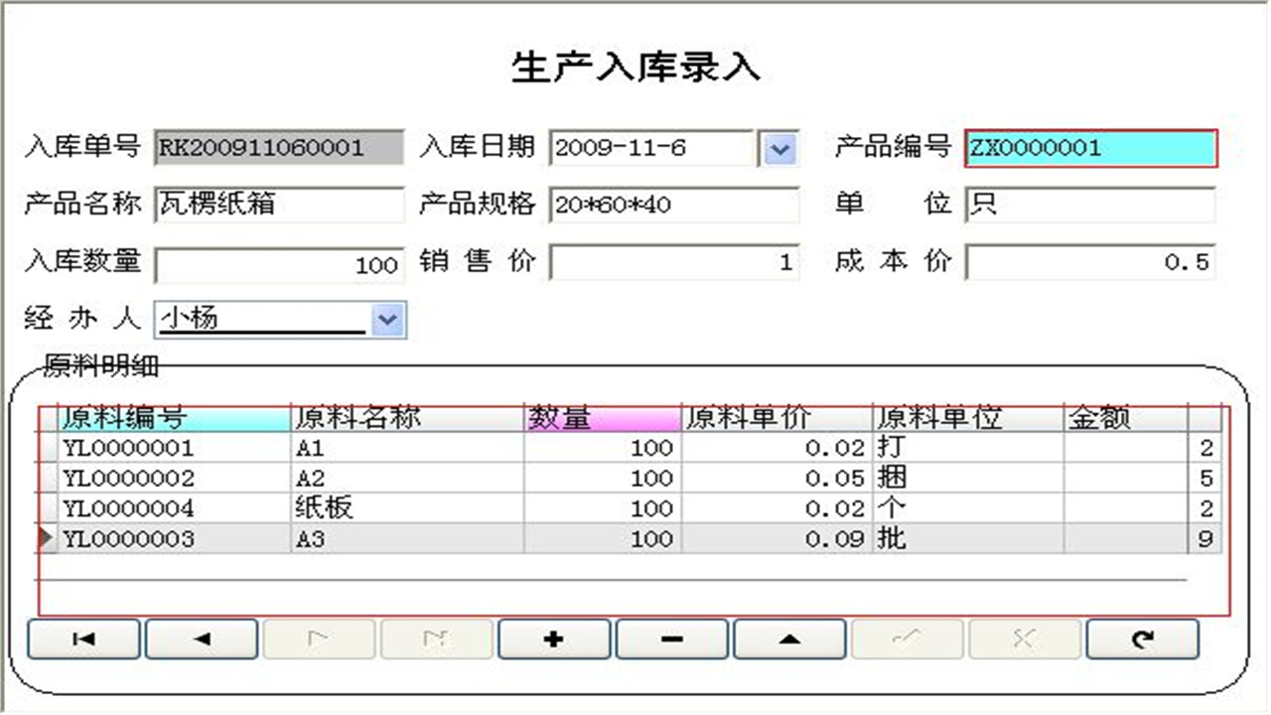Sort by 原料编号 column header
1271x715 pixels.
coord(174,418)
